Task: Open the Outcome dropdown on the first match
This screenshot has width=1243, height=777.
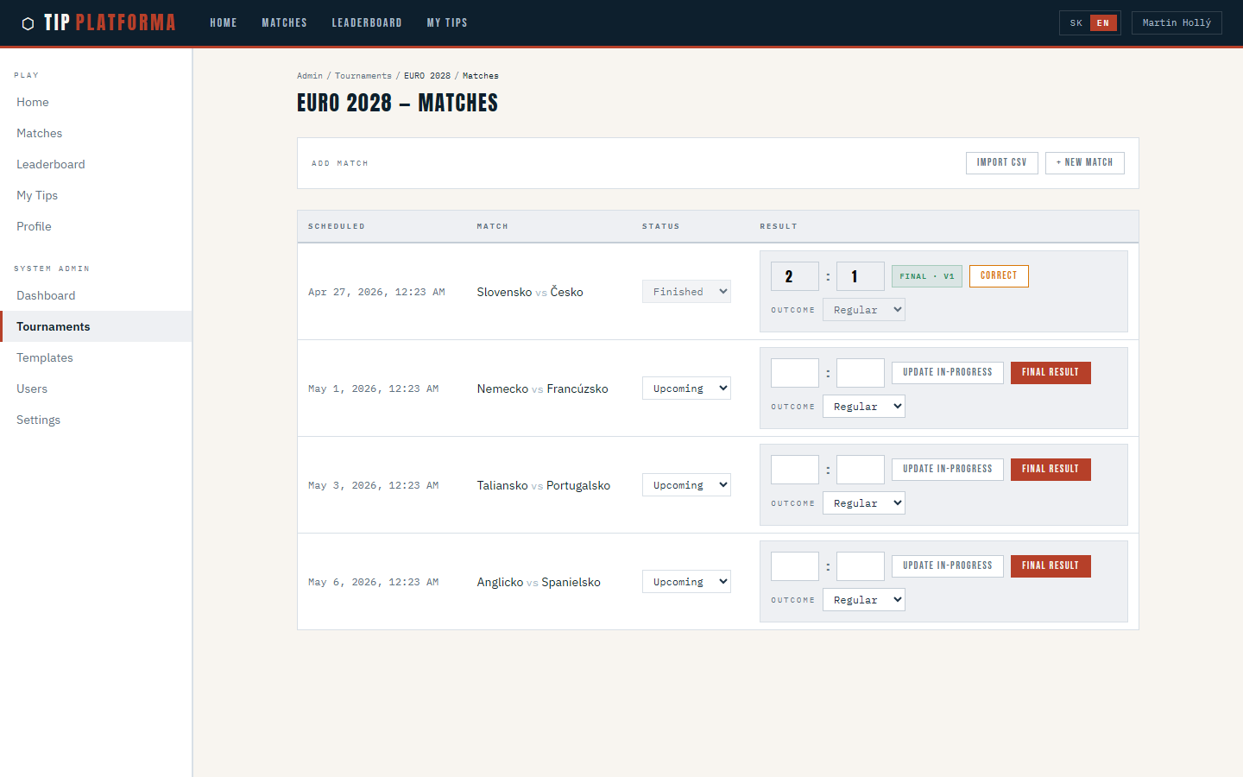Action: point(863,309)
